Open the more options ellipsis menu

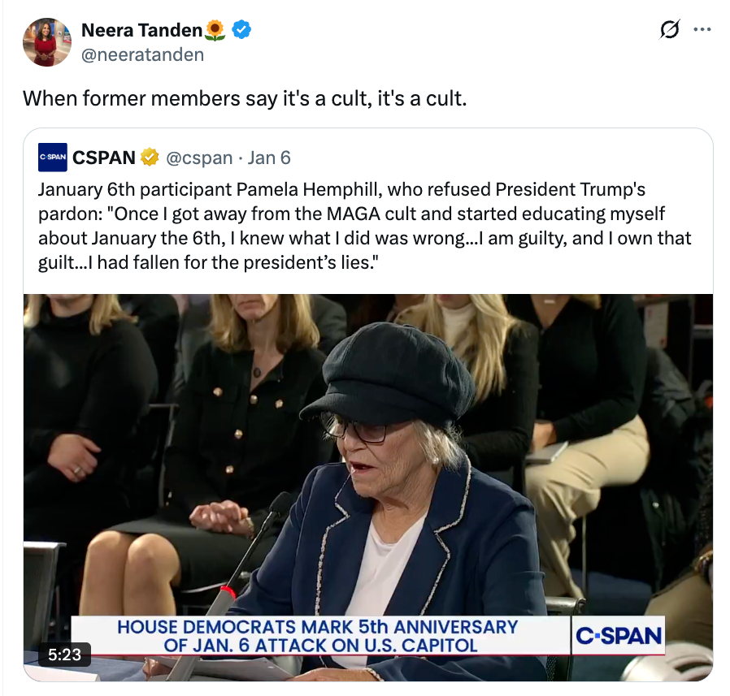coord(702,29)
